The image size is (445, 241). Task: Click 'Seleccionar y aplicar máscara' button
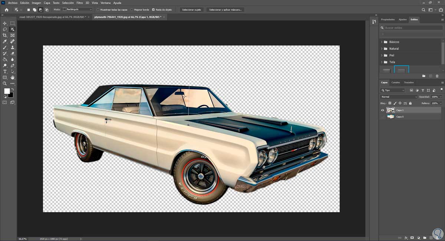225,10
